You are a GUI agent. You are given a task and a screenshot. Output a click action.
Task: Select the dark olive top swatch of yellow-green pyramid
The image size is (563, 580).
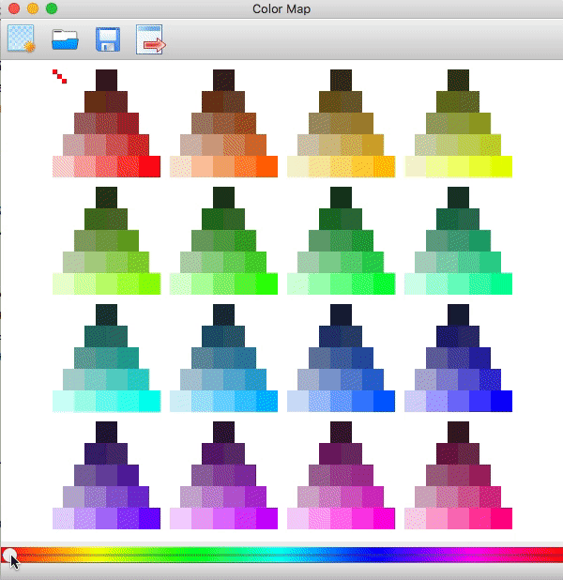point(458,81)
